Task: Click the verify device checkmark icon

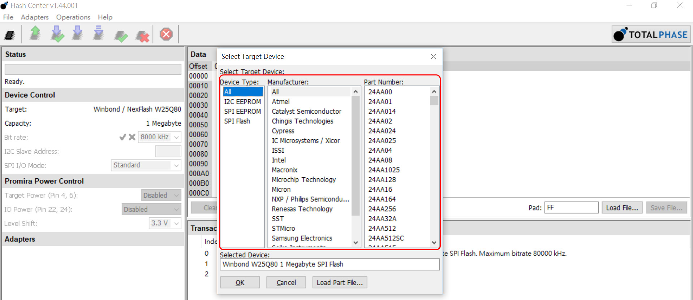Action: (x=121, y=36)
